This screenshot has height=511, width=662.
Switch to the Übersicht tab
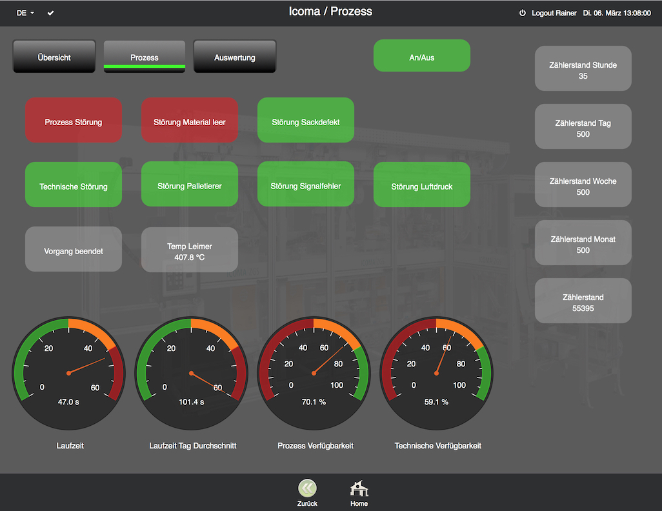[x=54, y=56]
